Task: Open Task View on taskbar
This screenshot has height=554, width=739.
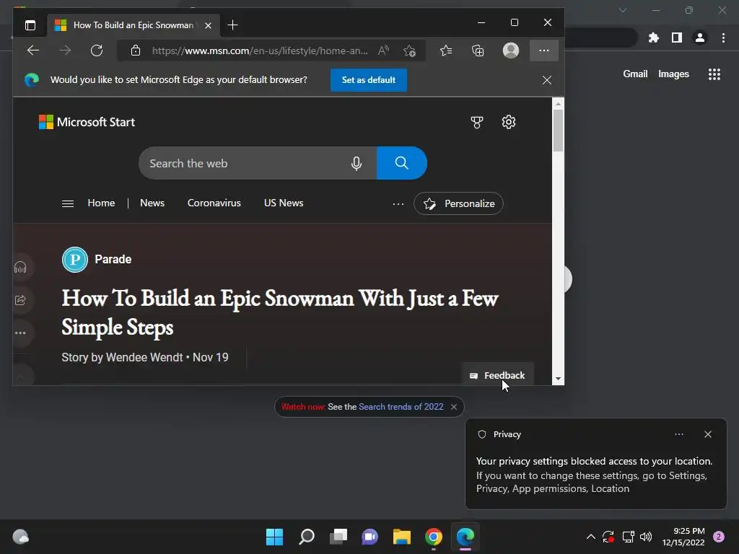Action: pyautogui.click(x=338, y=537)
